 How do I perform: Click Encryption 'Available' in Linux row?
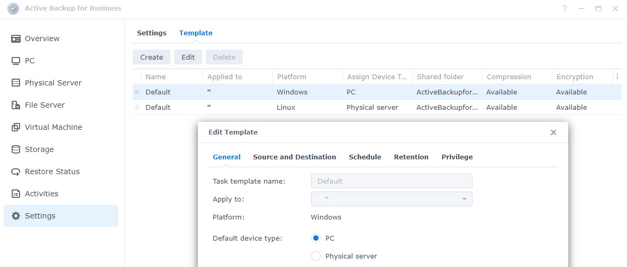571,108
